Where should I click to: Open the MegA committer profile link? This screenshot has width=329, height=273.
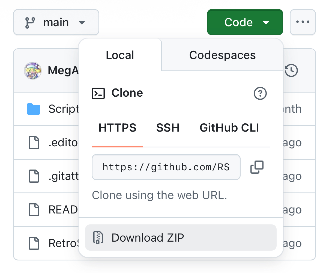tap(63, 70)
